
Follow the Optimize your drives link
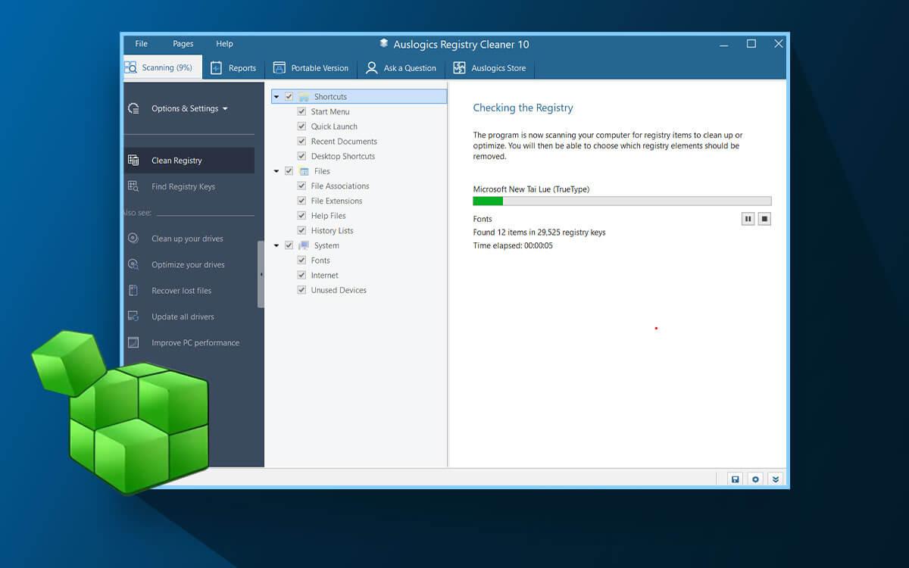coord(188,264)
